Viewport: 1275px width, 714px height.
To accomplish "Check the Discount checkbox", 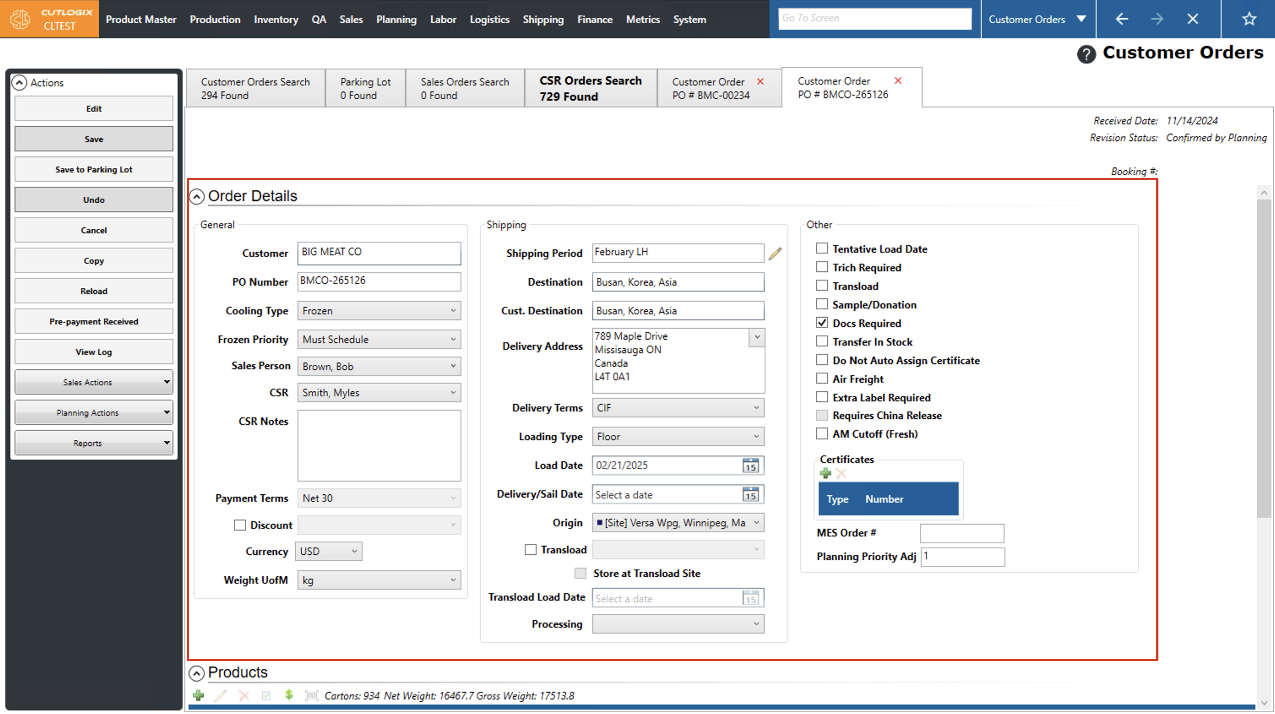I will coord(240,525).
